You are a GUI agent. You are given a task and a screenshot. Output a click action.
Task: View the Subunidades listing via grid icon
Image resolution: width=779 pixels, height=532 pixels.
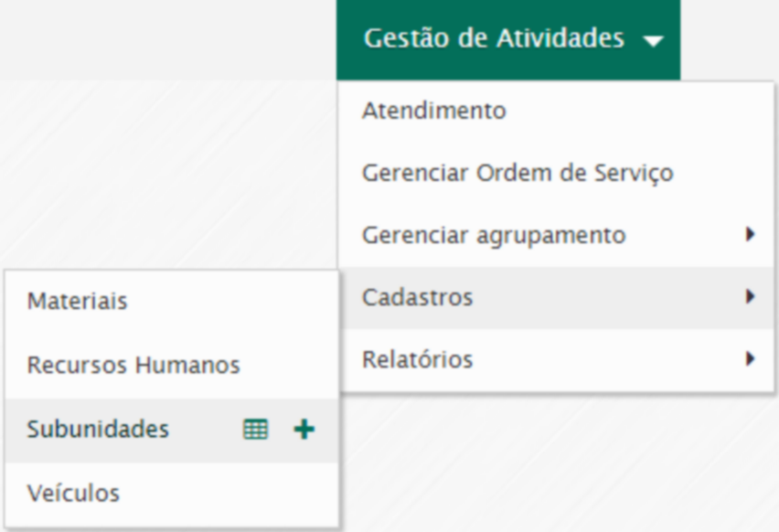[x=255, y=431]
